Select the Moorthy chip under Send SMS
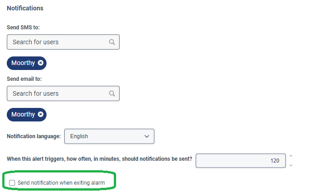This screenshot has height=191, width=309. [x=23, y=63]
